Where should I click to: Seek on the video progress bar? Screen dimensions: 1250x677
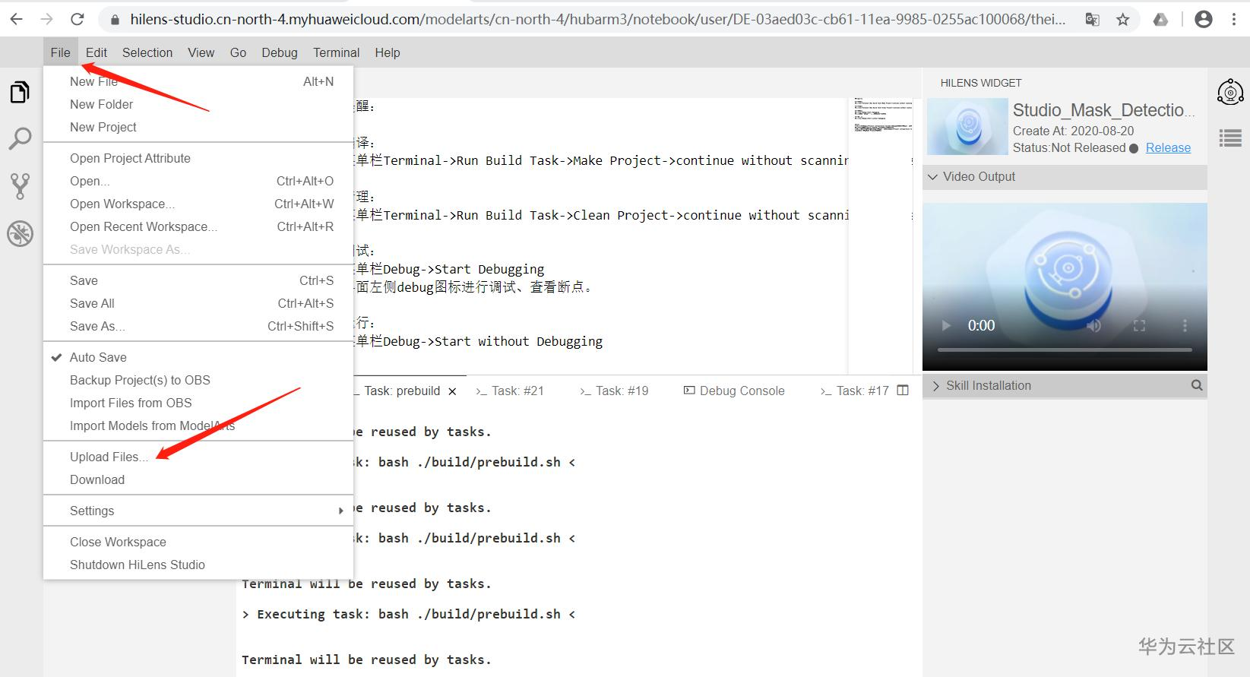click(x=1065, y=350)
